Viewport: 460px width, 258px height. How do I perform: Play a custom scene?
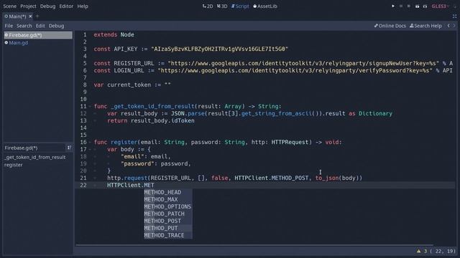(425, 6)
